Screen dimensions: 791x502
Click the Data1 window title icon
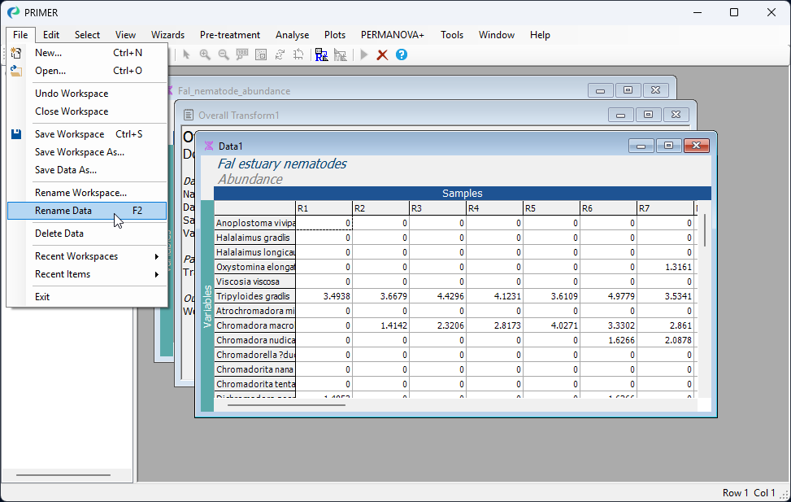[209, 146]
